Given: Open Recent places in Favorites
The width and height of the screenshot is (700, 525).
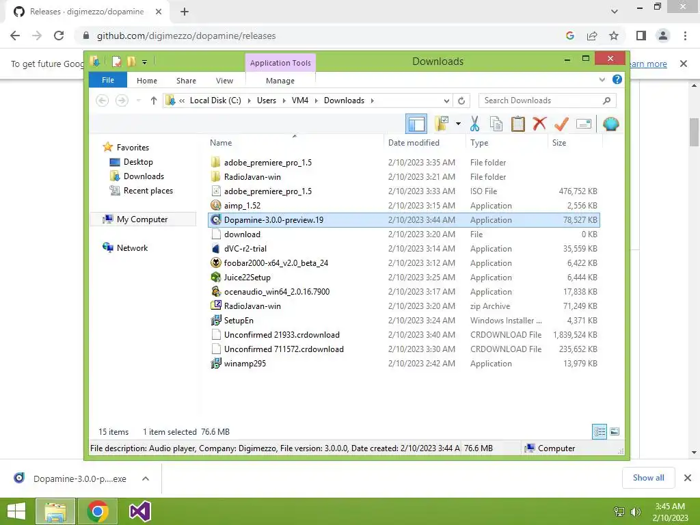Looking at the screenshot, I should (x=148, y=191).
